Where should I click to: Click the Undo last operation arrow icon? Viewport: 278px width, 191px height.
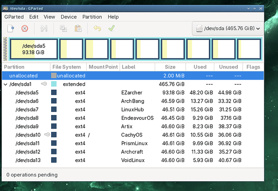click(97, 28)
